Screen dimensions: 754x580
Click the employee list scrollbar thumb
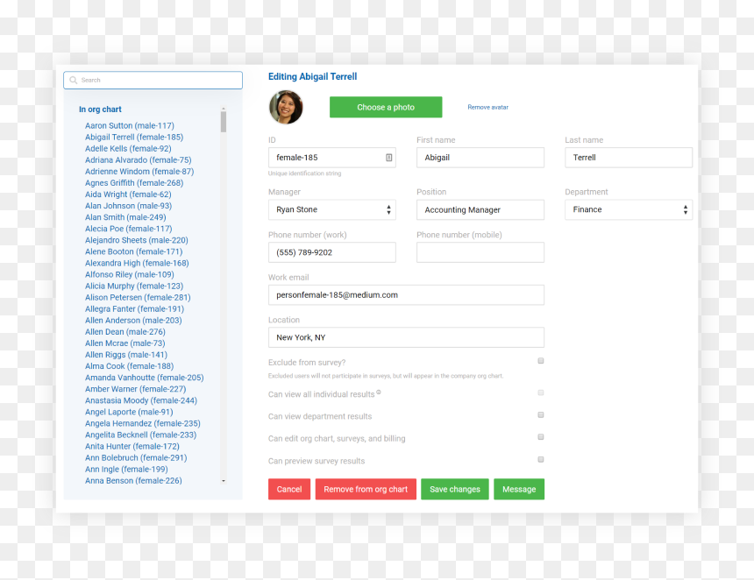[x=223, y=121]
